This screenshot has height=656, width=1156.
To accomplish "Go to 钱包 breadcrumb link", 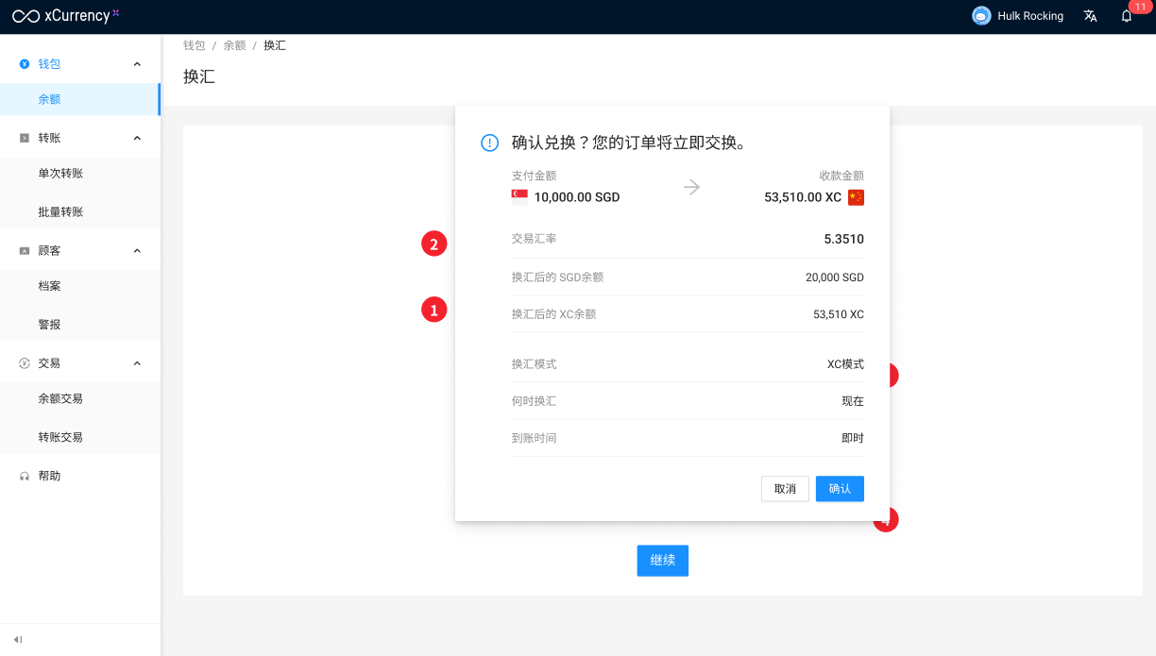I will 195,45.
